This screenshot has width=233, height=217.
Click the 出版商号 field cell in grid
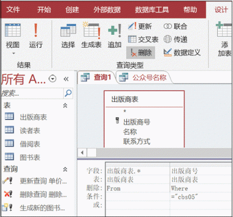click(201, 171)
